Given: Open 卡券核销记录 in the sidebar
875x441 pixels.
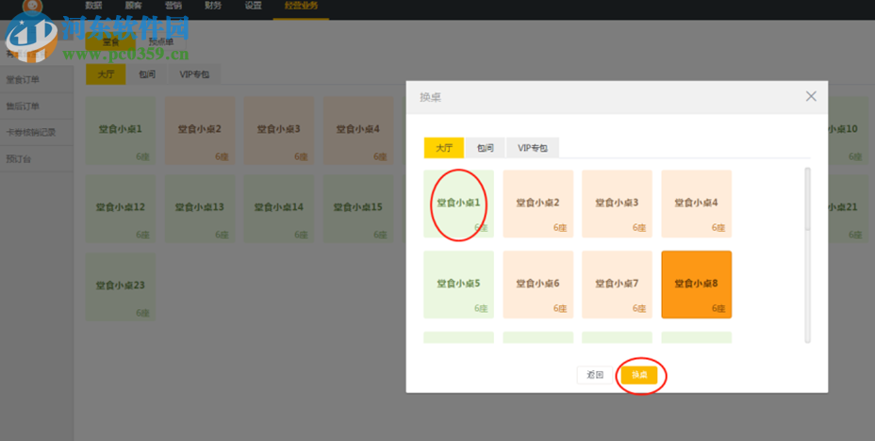Looking at the screenshot, I should coord(37,133).
